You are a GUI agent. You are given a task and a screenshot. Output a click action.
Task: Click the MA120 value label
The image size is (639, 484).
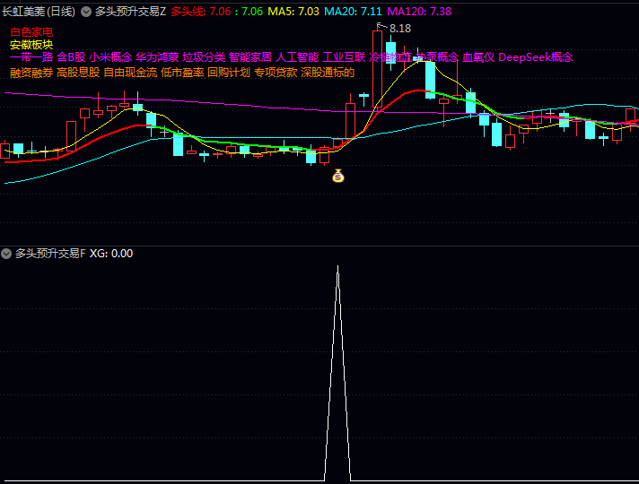pyautogui.click(x=419, y=12)
